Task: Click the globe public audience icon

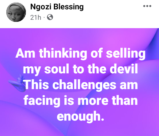Action: pyautogui.click(x=50, y=17)
